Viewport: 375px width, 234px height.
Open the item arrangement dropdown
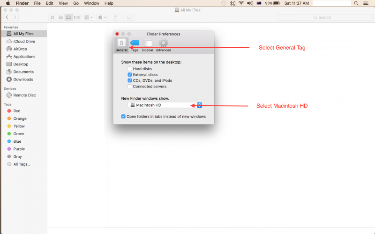pyautogui.click(x=88, y=17)
